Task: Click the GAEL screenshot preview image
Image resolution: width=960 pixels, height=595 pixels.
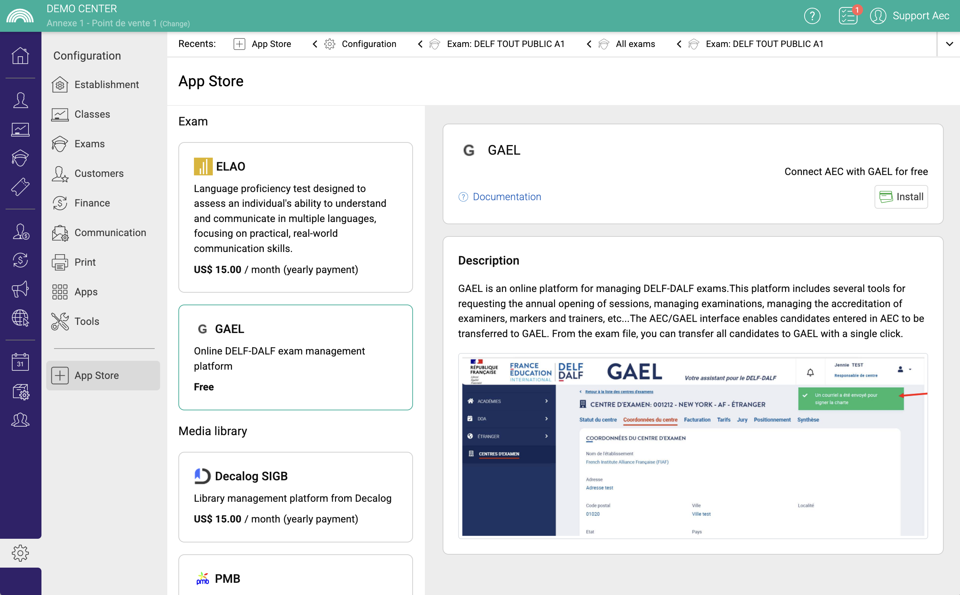Action: pyautogui.click(x=692, y=446)
